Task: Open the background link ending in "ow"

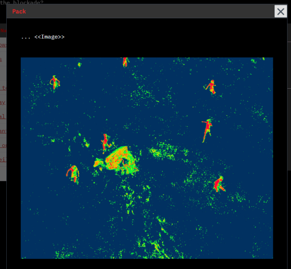Action: [x=3, y=45]
